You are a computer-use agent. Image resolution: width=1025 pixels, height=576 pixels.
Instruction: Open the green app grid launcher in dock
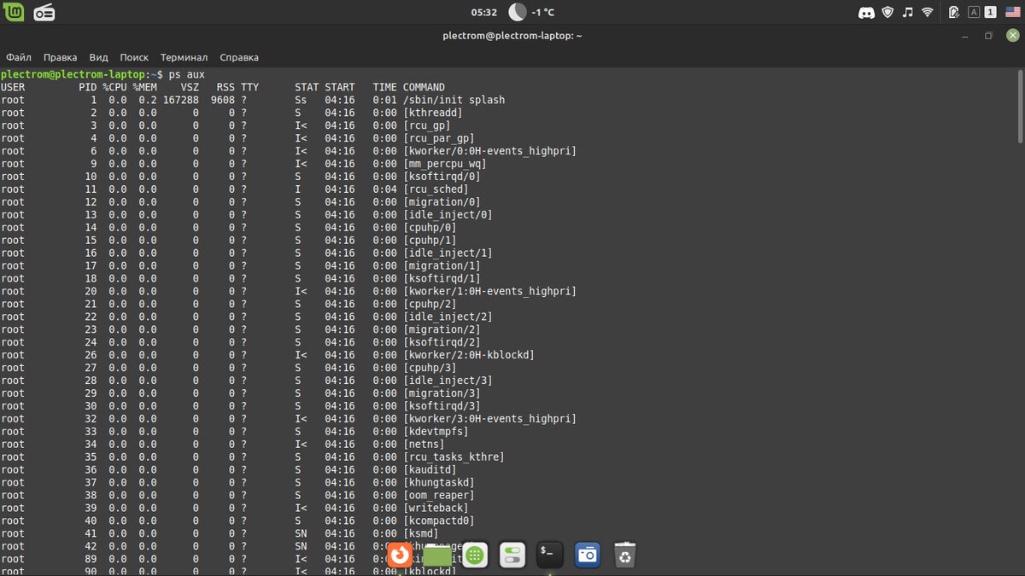click(x=476, y=556)
